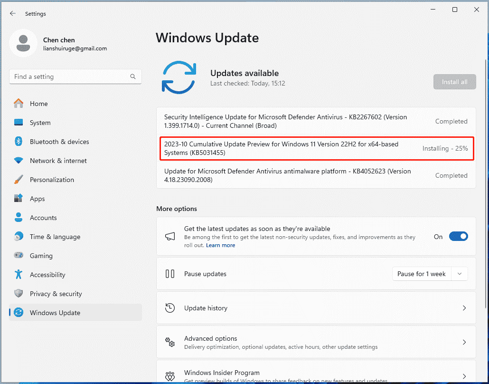
Task: Open the Pause for 1 week dropdown arrow
Action: click(460, 274)
